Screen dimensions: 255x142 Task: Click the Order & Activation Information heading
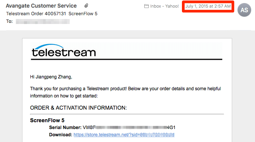(x=78, y=108)
